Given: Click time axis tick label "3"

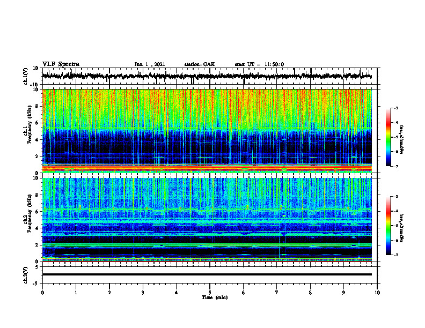Looking at the screenshot, I should pyautogui.click(x=143, y=293).
